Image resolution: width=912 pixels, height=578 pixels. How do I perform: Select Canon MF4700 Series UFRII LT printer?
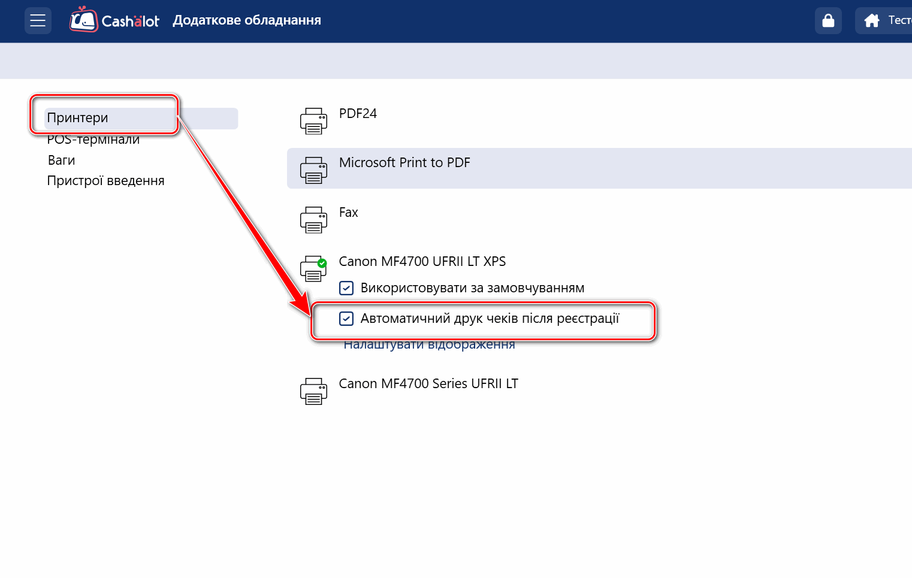click(x=428, y=384)
